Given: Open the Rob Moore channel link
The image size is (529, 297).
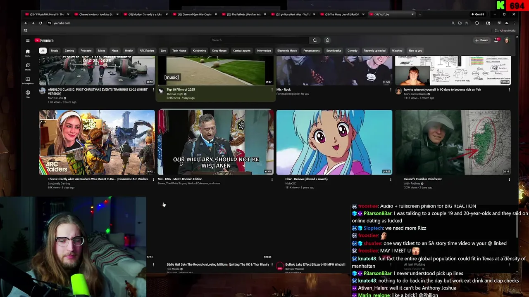Looking at the screenshot, I should pos(173,269).
